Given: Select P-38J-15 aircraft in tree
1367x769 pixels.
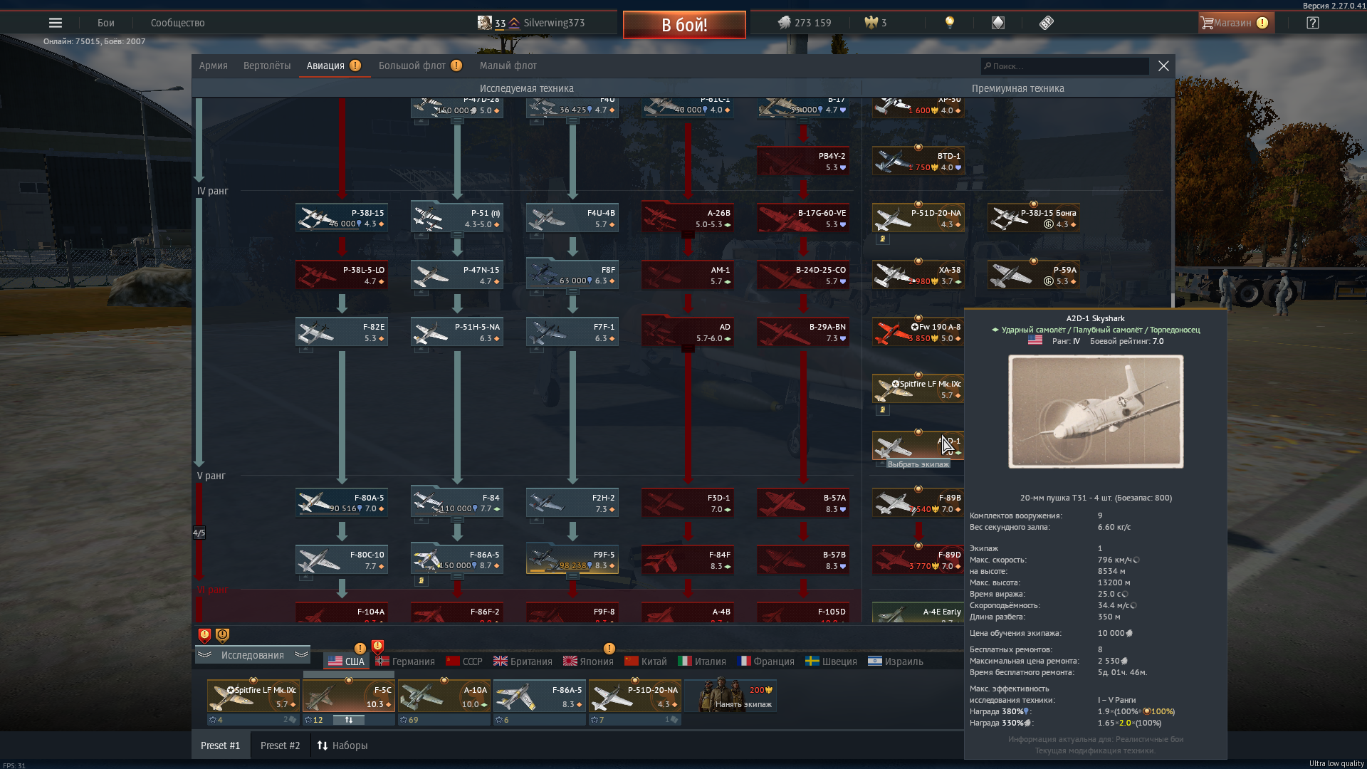Looking at the screenshot, I should click(342, 218).
